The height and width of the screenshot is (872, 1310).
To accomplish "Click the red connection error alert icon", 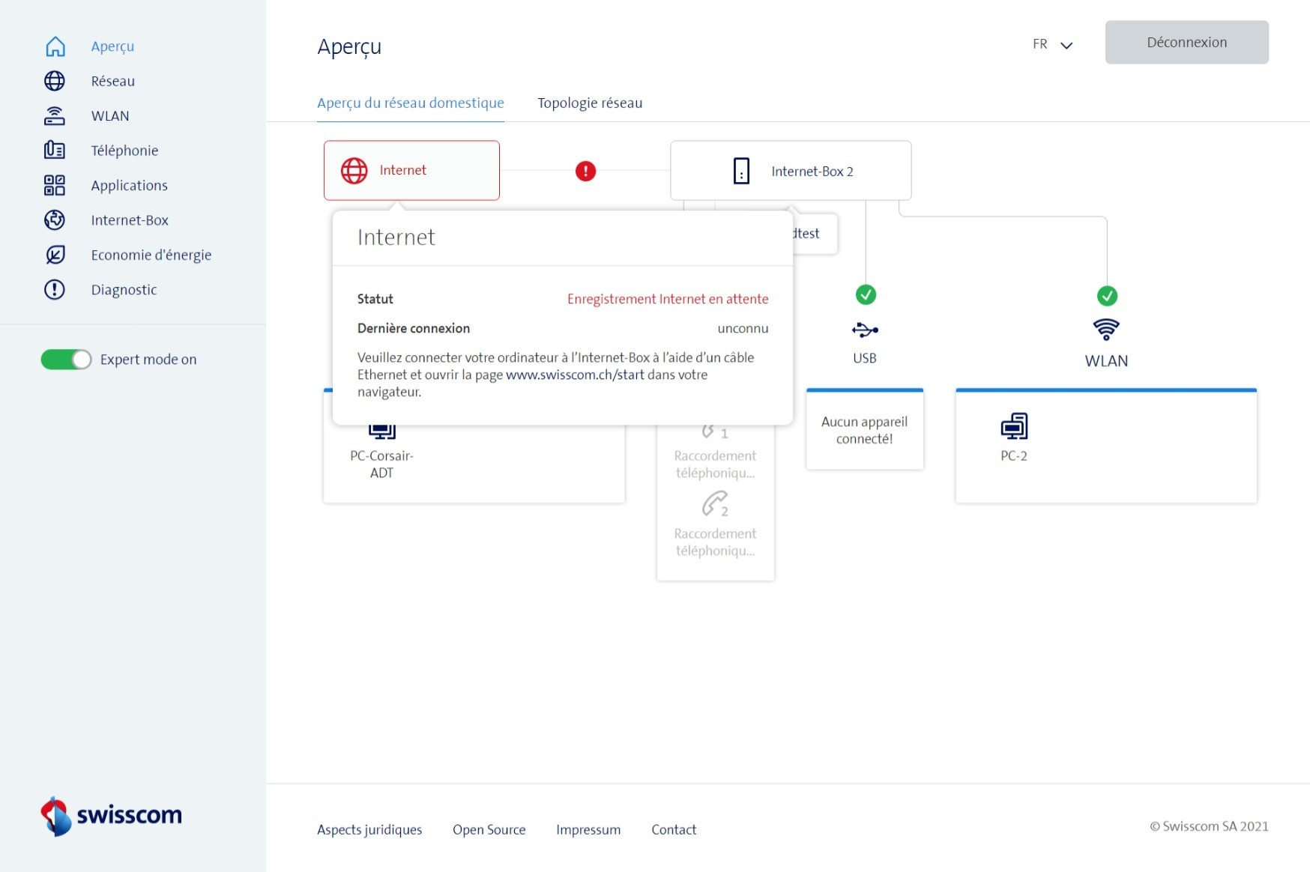I will coord(585,172).
